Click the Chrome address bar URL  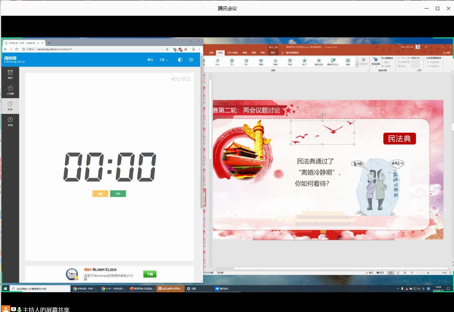pos(54,49)
